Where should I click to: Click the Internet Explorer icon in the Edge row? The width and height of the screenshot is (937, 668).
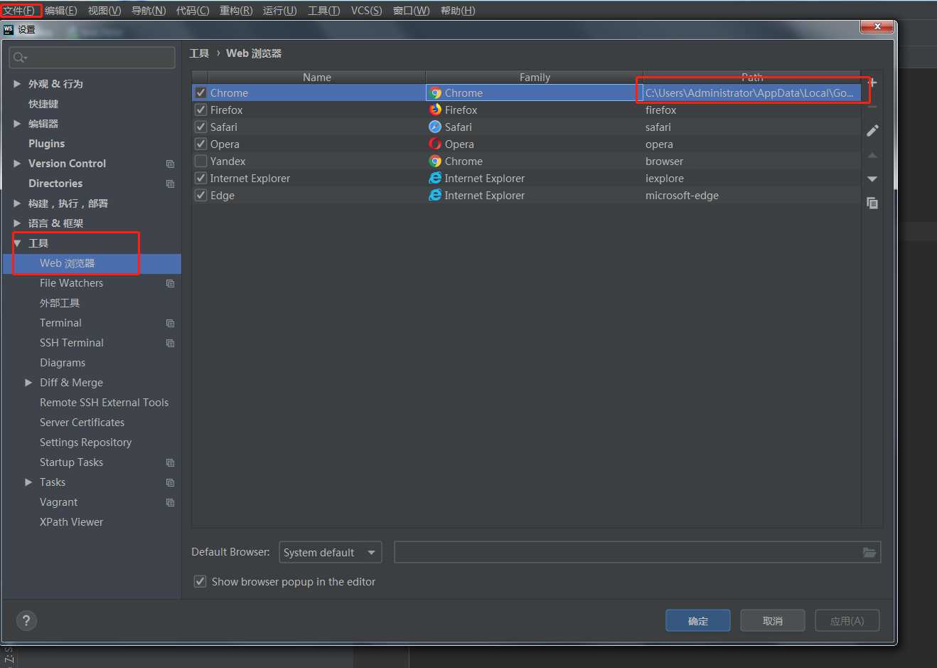pyautogui.click(x=435, y=195)
